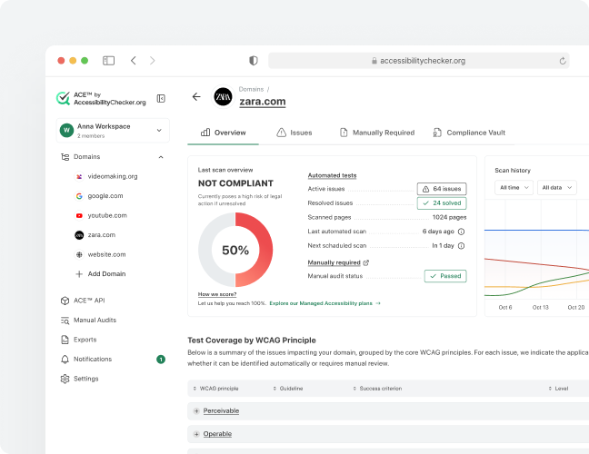
Task: Open Notifications page
Action: [x=86, y=359]
